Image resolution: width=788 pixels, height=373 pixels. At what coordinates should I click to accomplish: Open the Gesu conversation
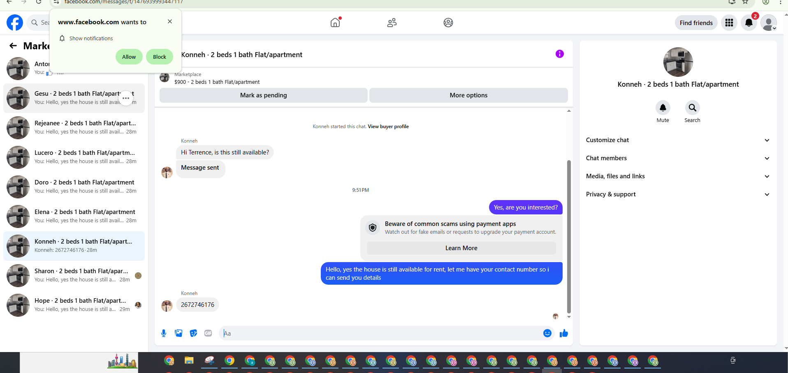tap(74, 98)
